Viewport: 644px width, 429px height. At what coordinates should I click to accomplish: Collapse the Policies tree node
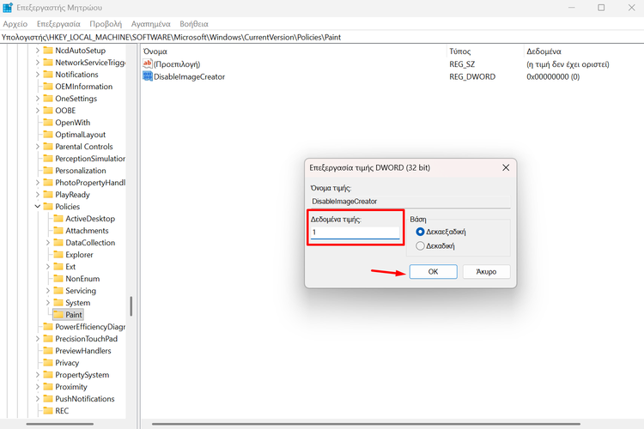(38, 207)
